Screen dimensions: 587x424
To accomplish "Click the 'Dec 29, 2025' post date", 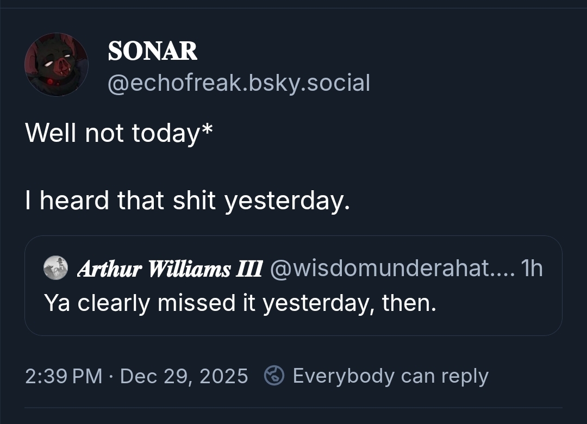I will click(x=184, y=376).
